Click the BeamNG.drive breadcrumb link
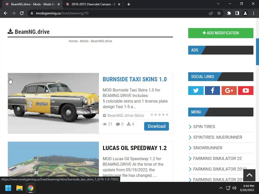The image size is (259, 194). pyautogui.click(x=101, y=41)
